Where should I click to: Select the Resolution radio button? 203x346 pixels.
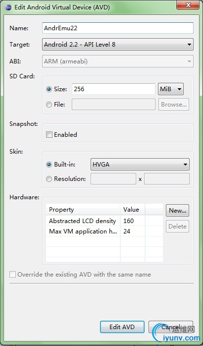coord(49,179)
